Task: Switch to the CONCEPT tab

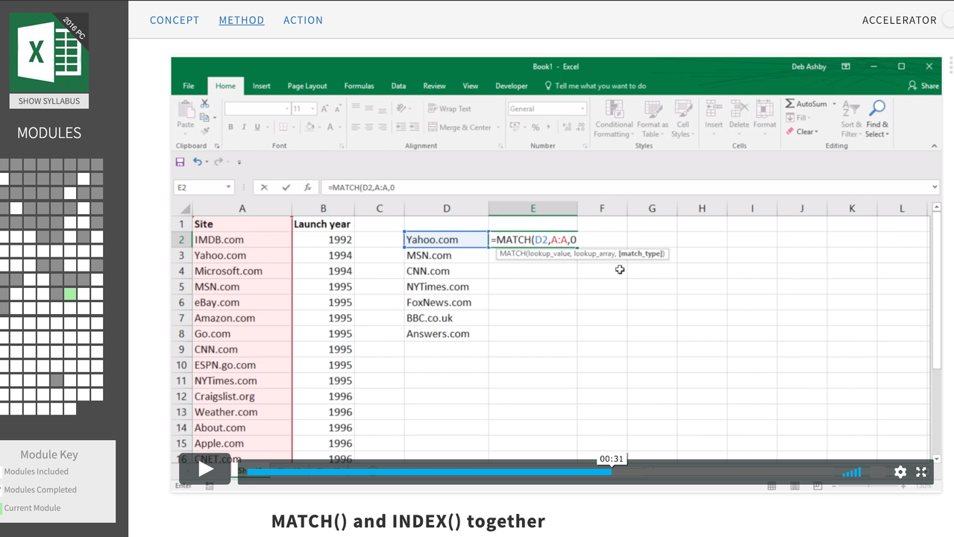Action: [x=175, y=20]
